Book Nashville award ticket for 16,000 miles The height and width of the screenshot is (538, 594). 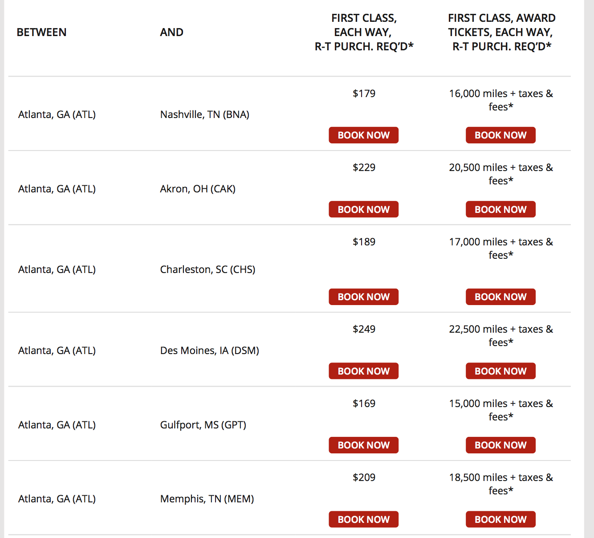500,135
